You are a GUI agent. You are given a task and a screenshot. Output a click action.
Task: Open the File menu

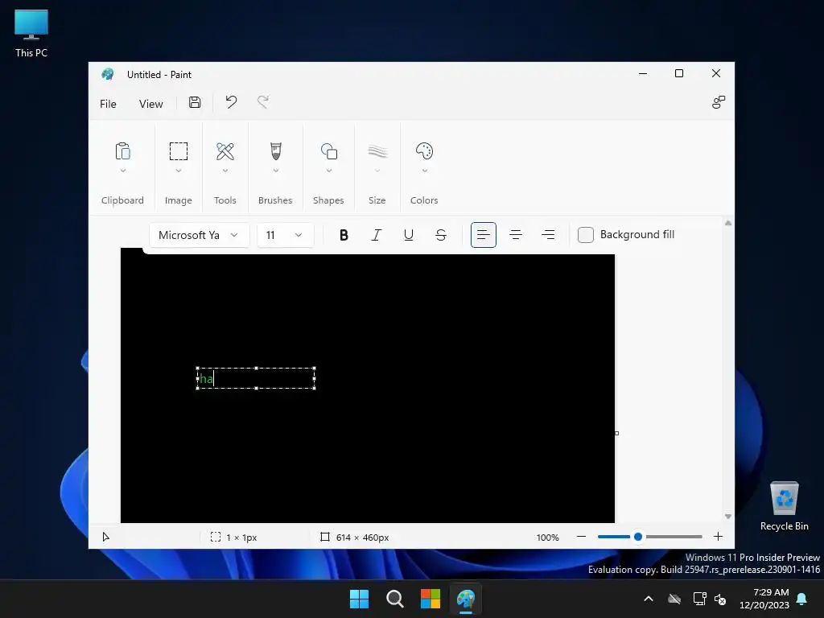tap(108, 104)
